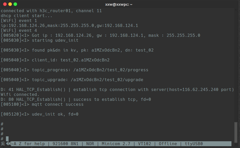Image resolution: width=240 pixels, height=148 pixels.
Task: Click the host IP 116.62.245.240 text
Action: pos(200,89)
